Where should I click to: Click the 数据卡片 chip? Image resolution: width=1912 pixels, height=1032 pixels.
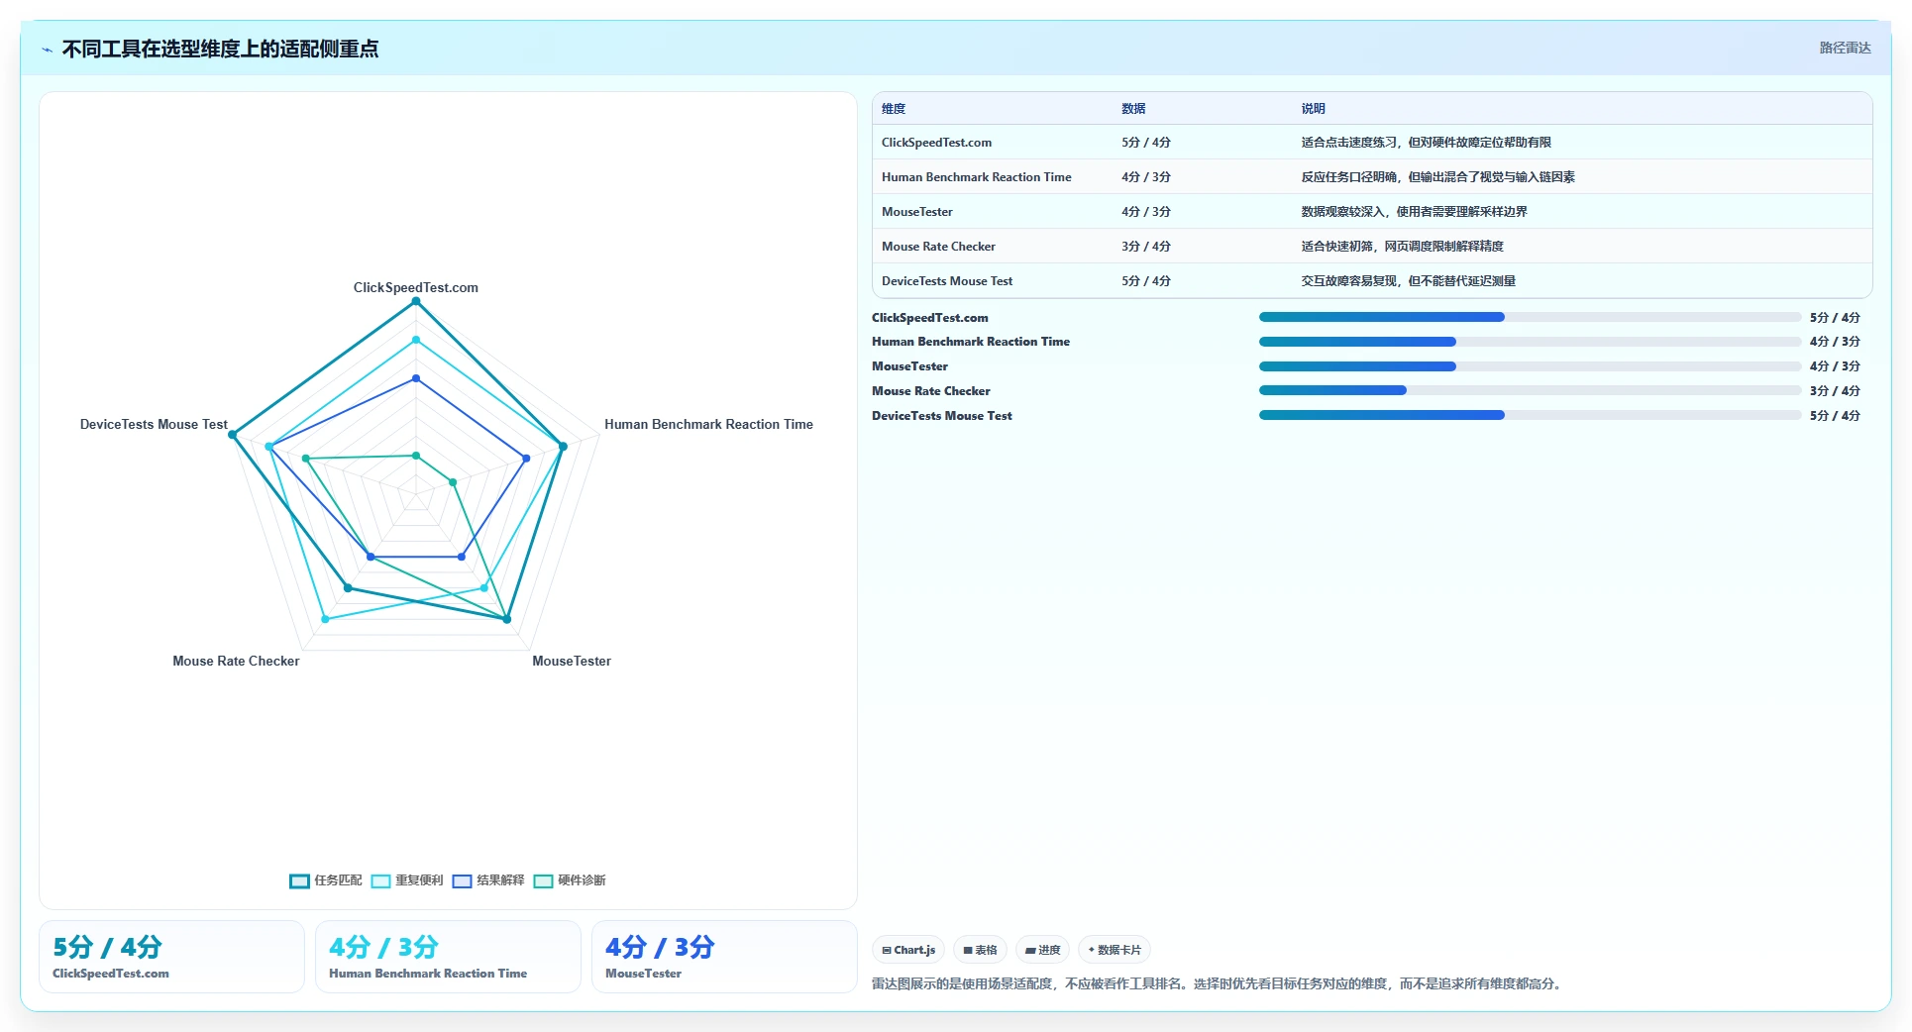point(1115,950)
